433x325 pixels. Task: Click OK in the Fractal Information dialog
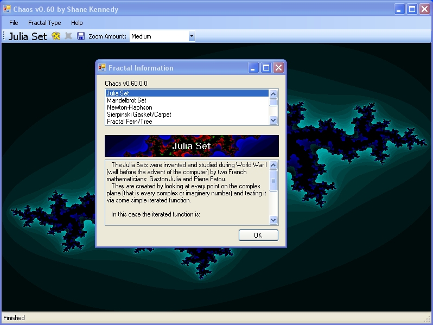pos(258,235)
